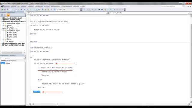192x108 pixels.
Task: Open the Archivo menu
Action: click(7, 7)
